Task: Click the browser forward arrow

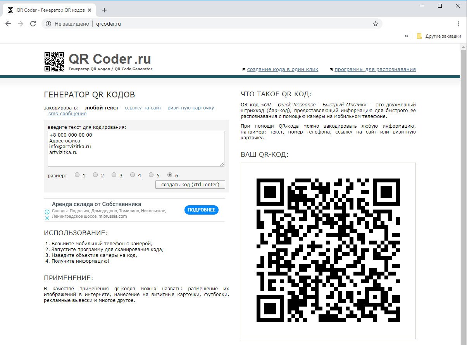Action: [21, 24]
